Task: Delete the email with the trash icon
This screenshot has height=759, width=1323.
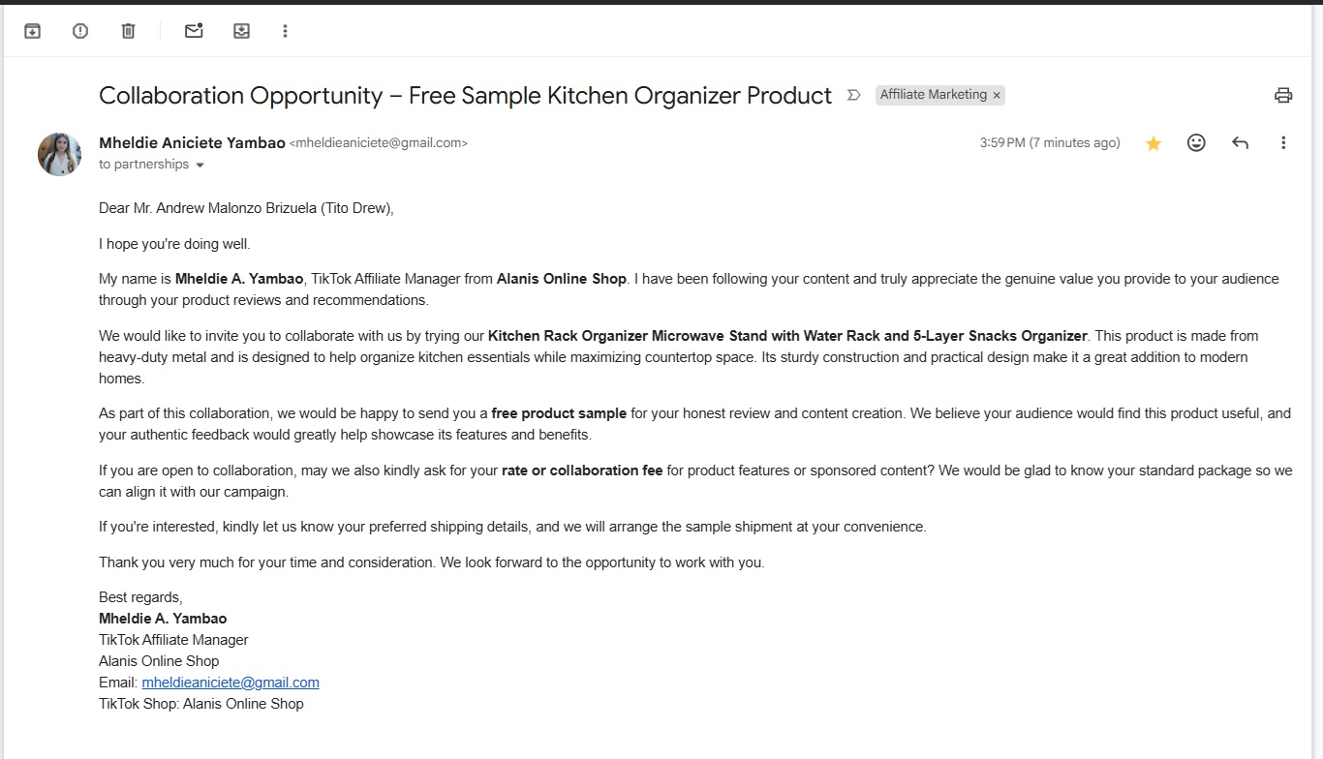Action: [x=128, y=31]
